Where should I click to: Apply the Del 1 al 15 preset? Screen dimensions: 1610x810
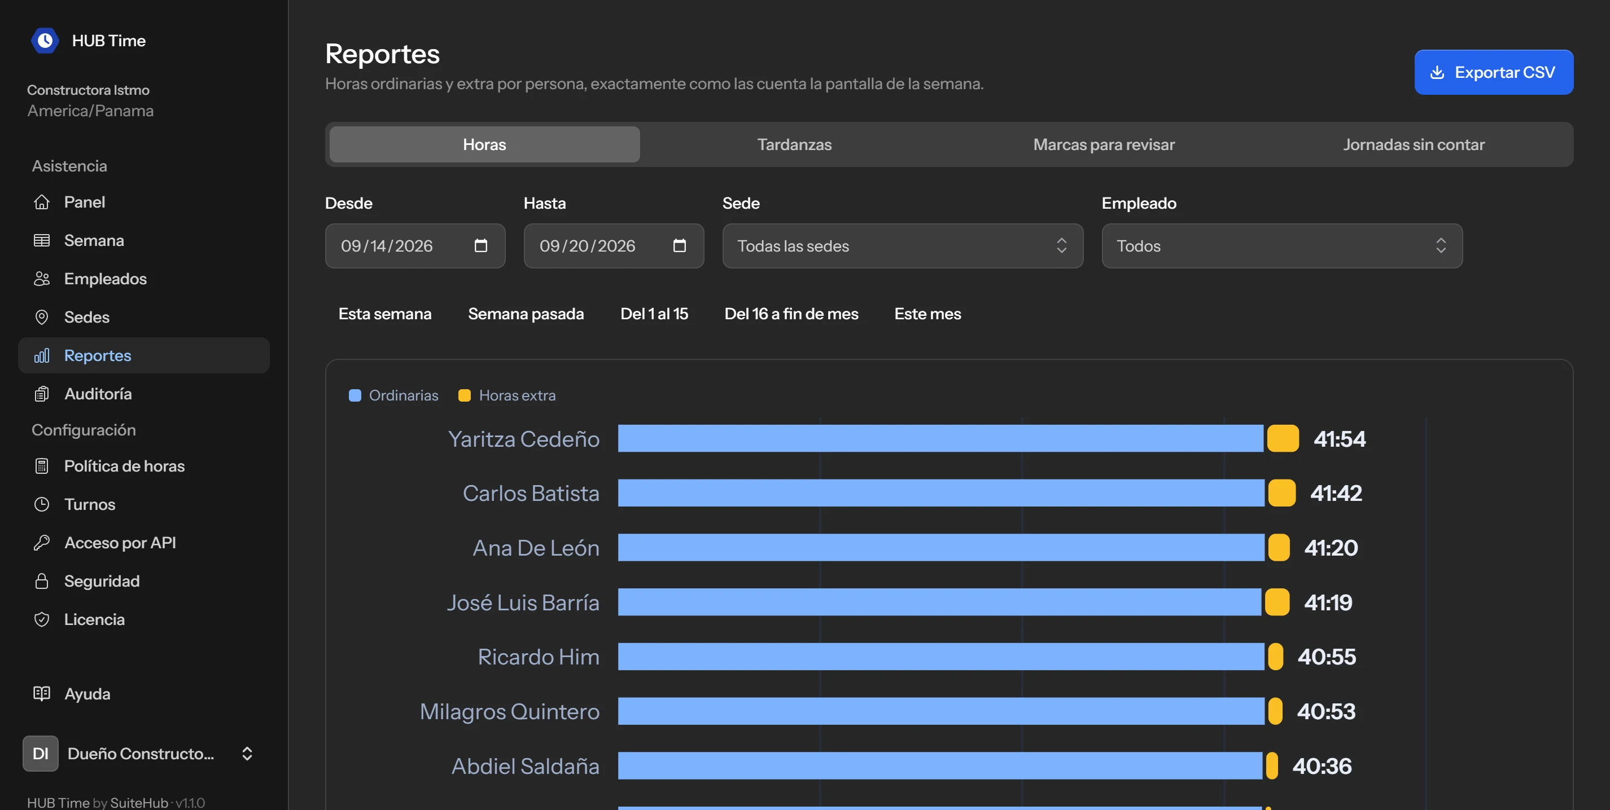tap(654, 314)
